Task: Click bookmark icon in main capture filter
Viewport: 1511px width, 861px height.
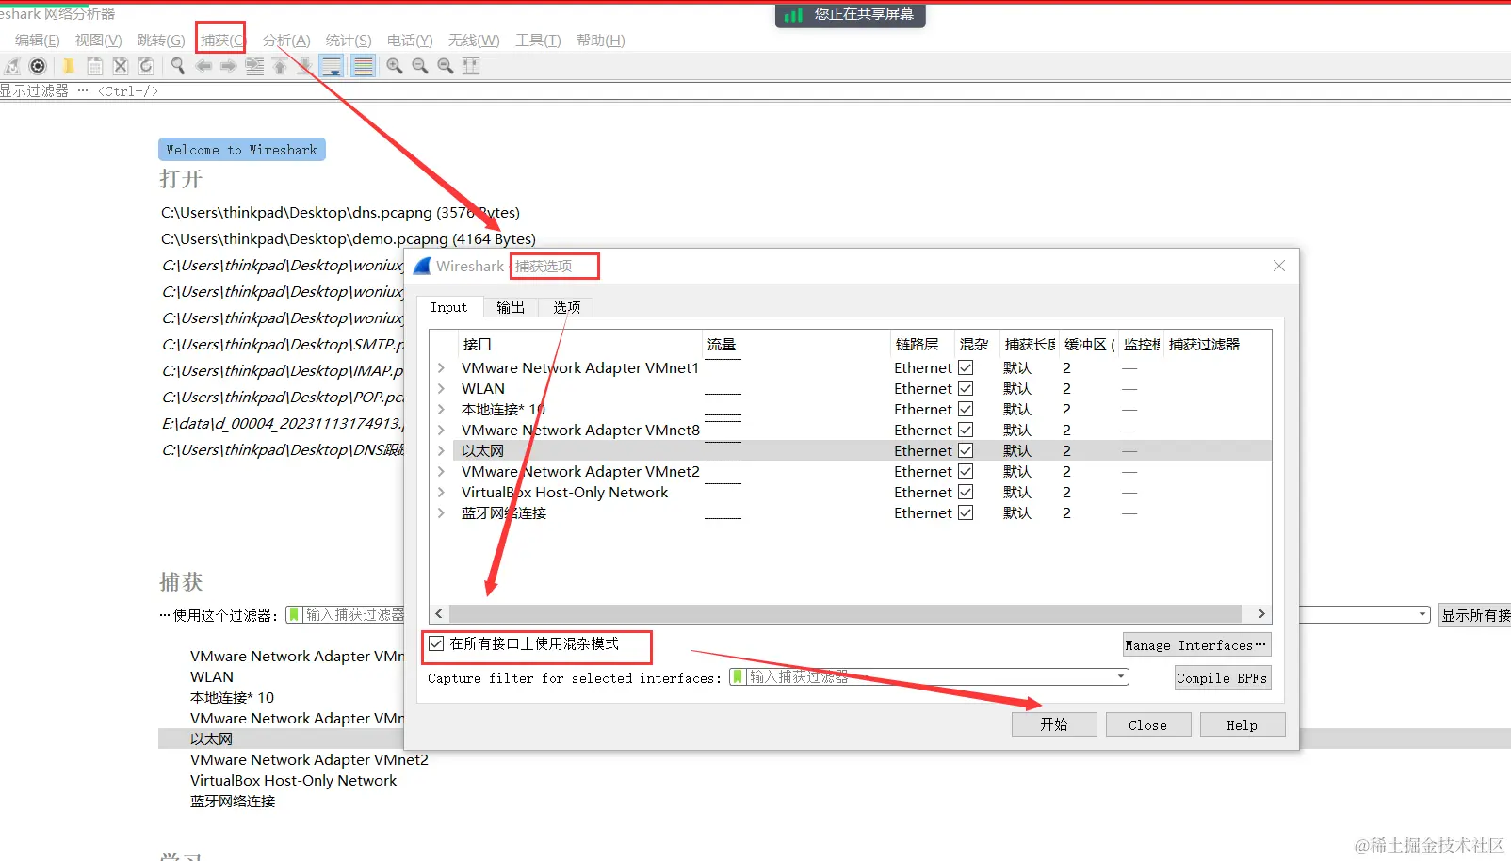Action: (294, 614)
